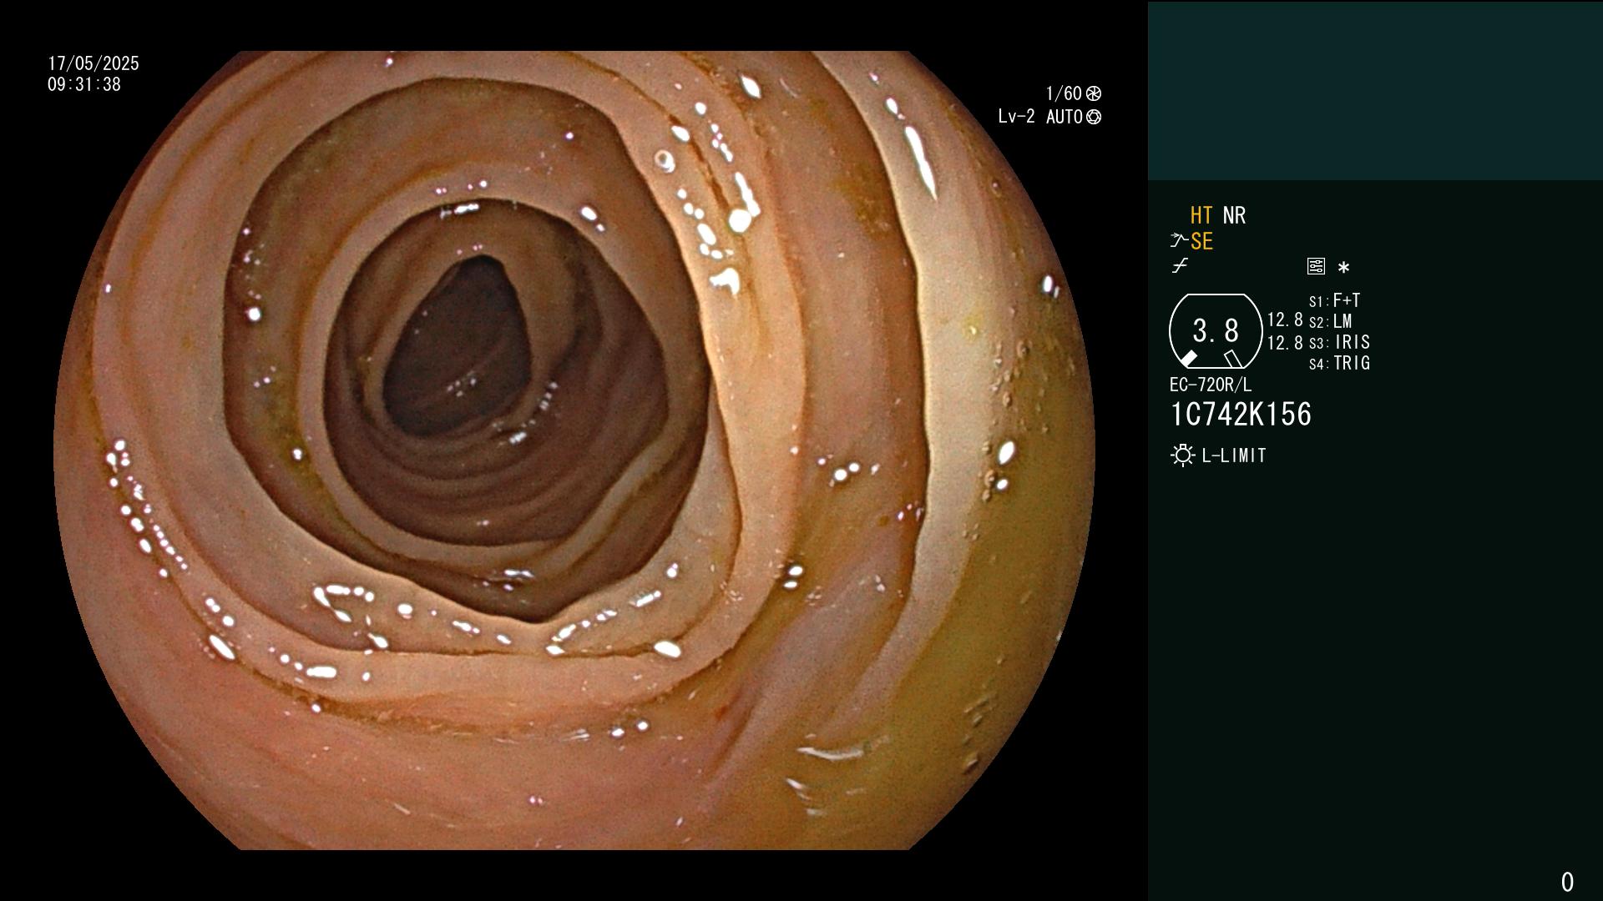Click the blank teal patient info box
This screenshot has height=901, width=1603.
click(1375, 91)
